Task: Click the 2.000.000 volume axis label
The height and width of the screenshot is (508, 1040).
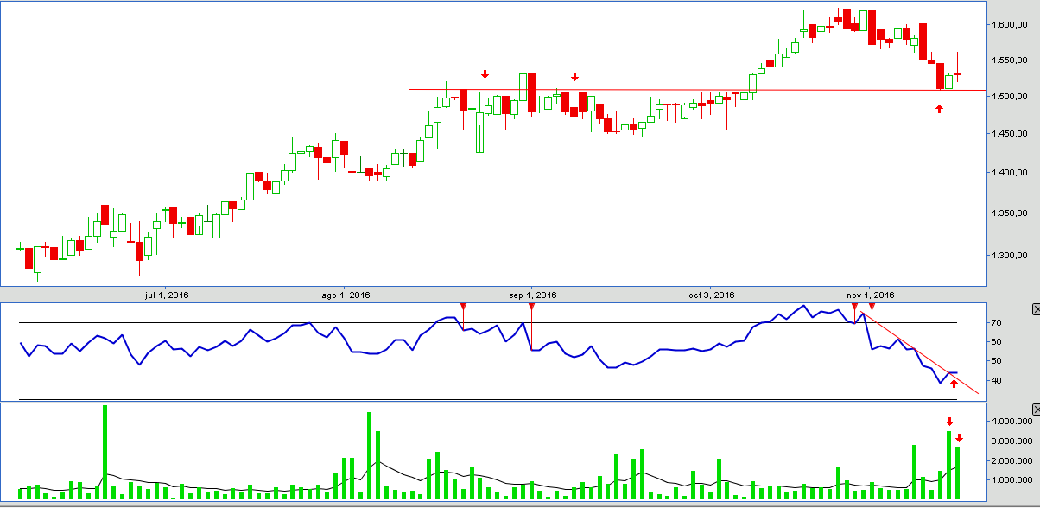Action: [1011, 460]
